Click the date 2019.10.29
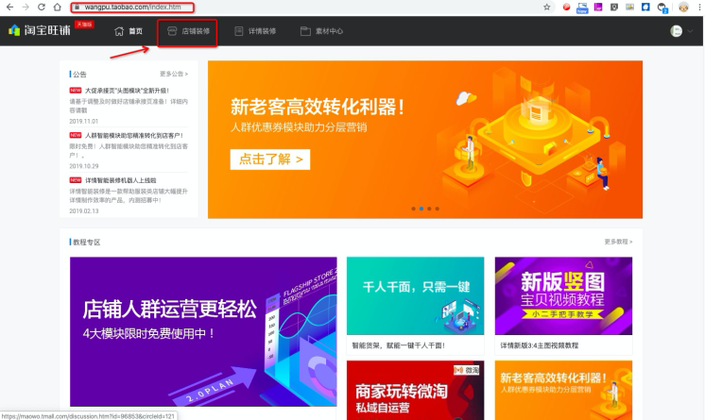Screen dimensions: 705x420 83,166
